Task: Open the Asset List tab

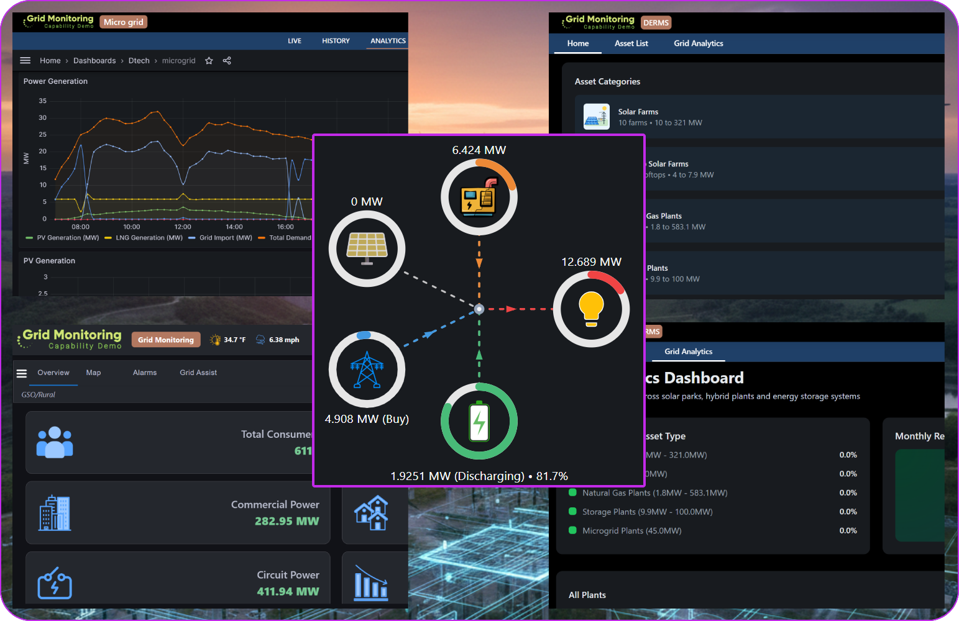Action: [x=631, y=43]
